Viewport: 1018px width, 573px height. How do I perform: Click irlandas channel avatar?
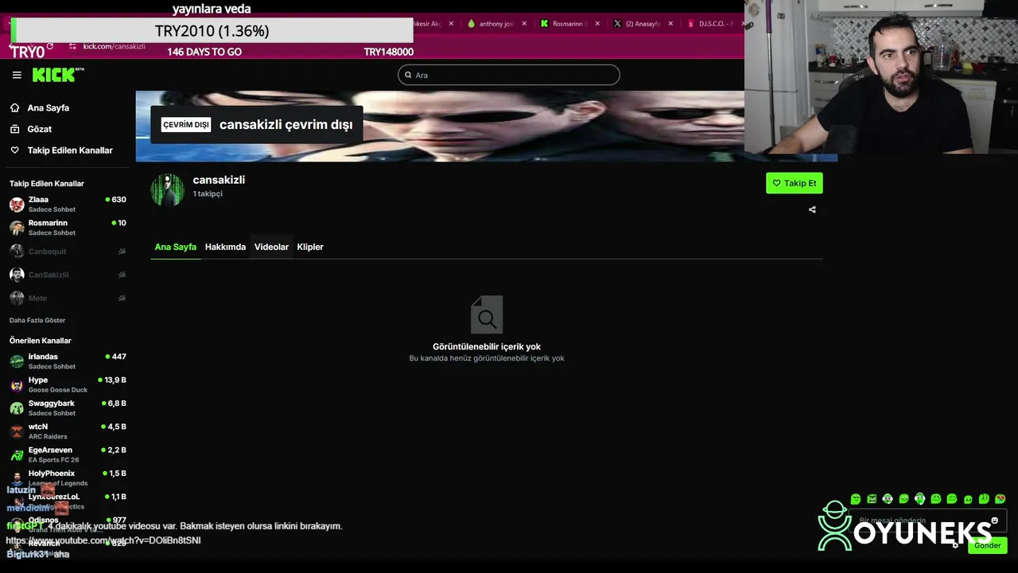coord(17,361)
